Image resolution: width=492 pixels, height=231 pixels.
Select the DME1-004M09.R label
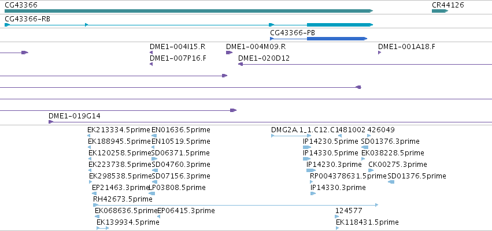tap(256, 47)
